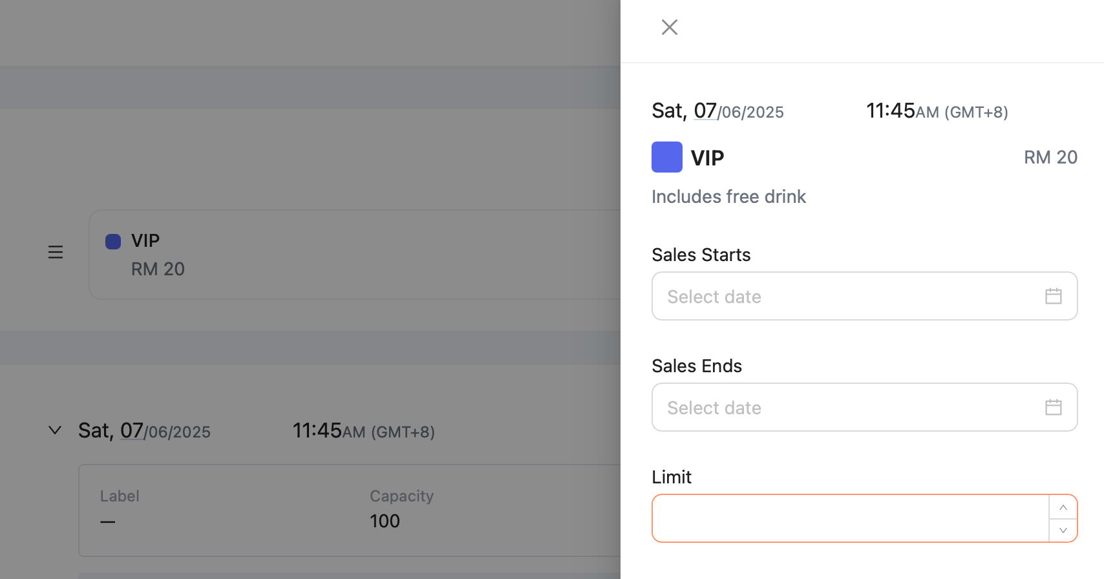Open the Sales Starts calendar icon

pyautogui.click(x=1053, y=296)
